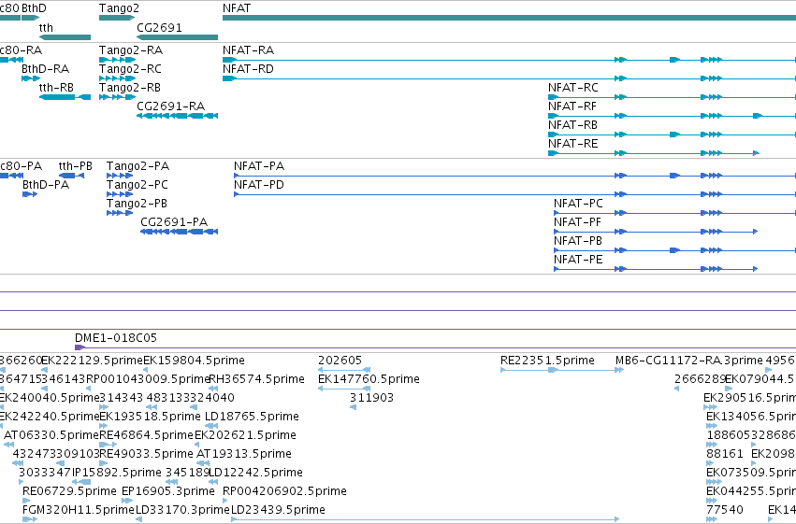Click the BthD gene label
The height and width of the screenshot is (524, 796).
(34, 8)
